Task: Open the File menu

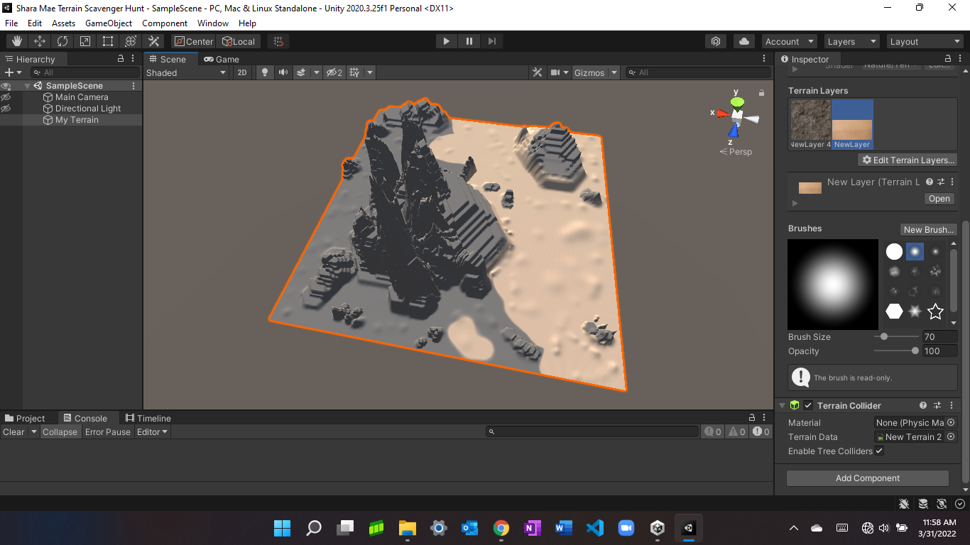Action: point(11,23)
